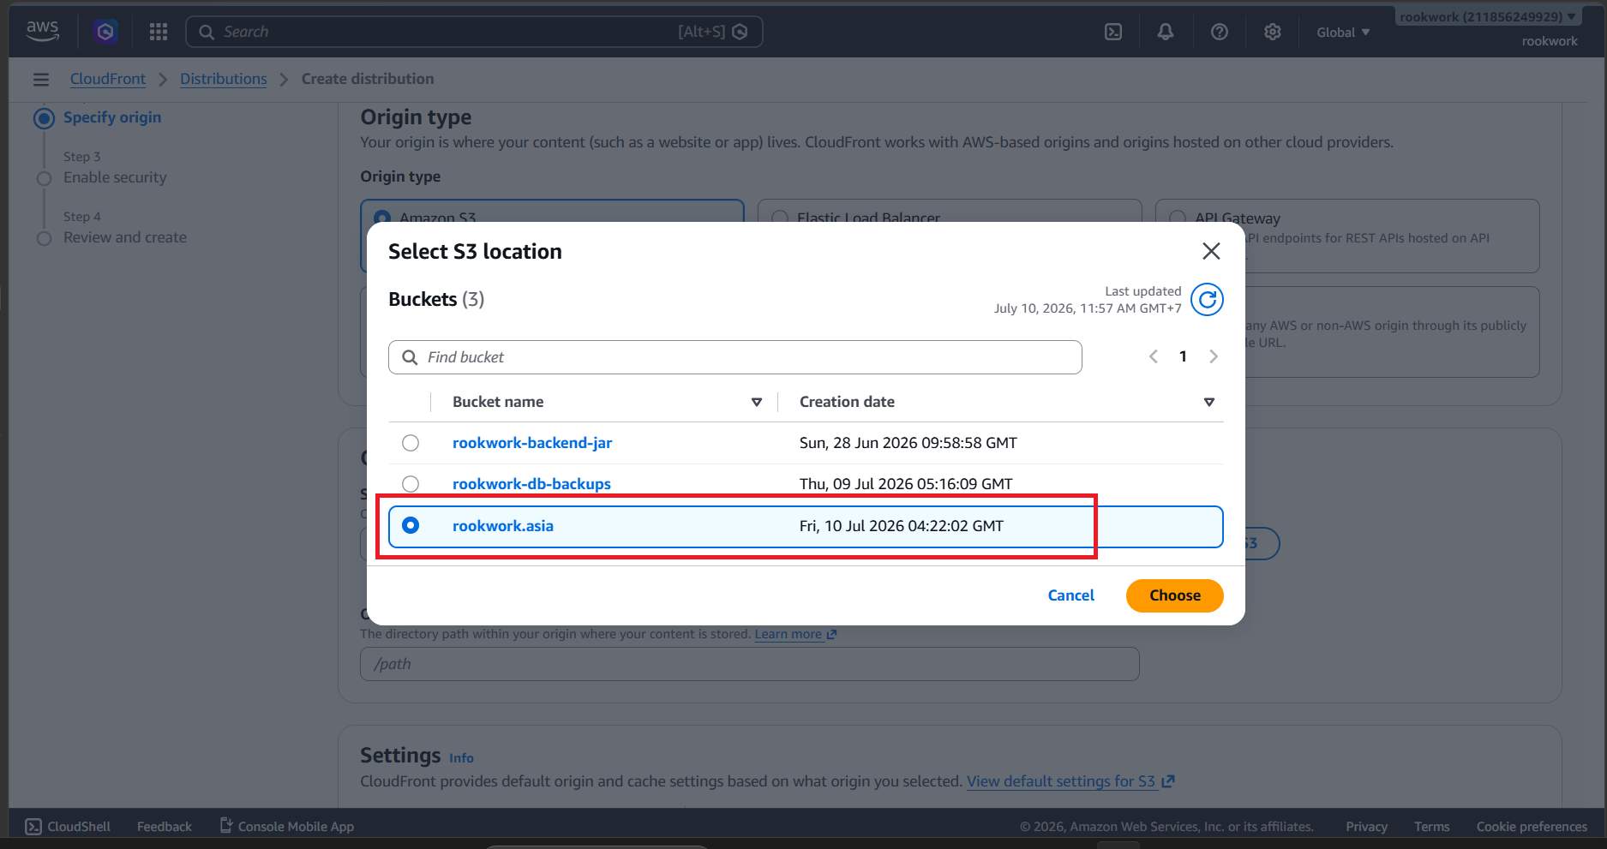Click the top console Search field
The width and height of the screenshot is (1607, 849).
(474, 32)
